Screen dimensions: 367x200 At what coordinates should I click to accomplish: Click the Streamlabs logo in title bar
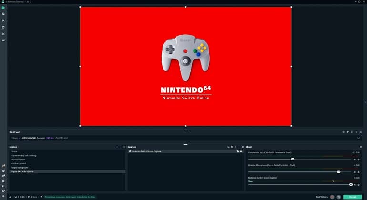(3, 1)
